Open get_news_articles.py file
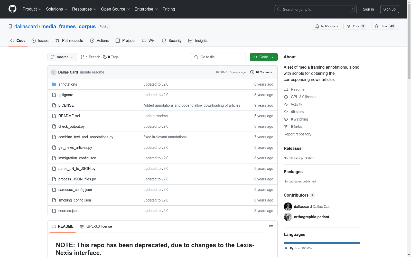Image resolution: width=411 pixels, height=257 pixels. click(x=75, y=148)
